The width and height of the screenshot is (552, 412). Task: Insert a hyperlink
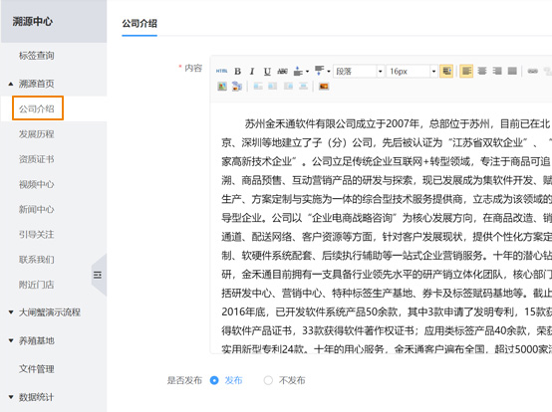coord(533,72)
